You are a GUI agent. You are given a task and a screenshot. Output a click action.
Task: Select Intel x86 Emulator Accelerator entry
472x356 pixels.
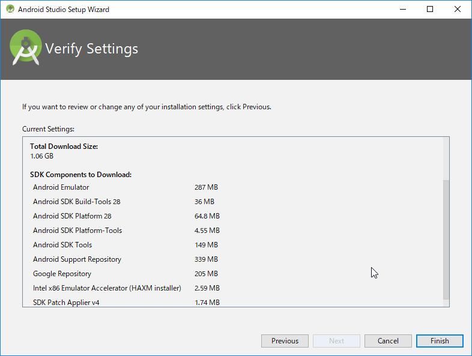107,288
